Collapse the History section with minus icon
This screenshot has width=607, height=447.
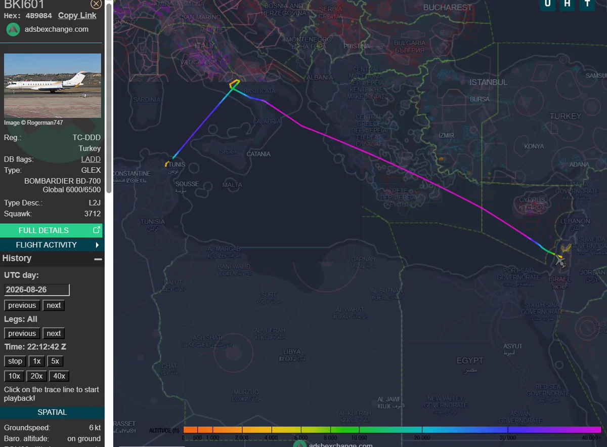(98, 259)
